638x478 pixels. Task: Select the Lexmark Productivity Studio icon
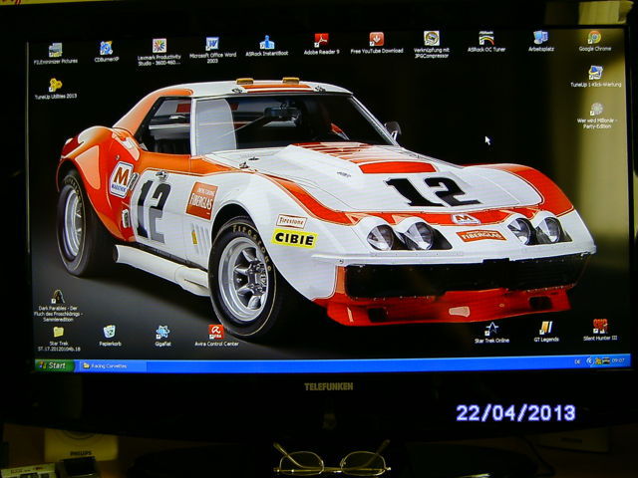coord(159,53)
